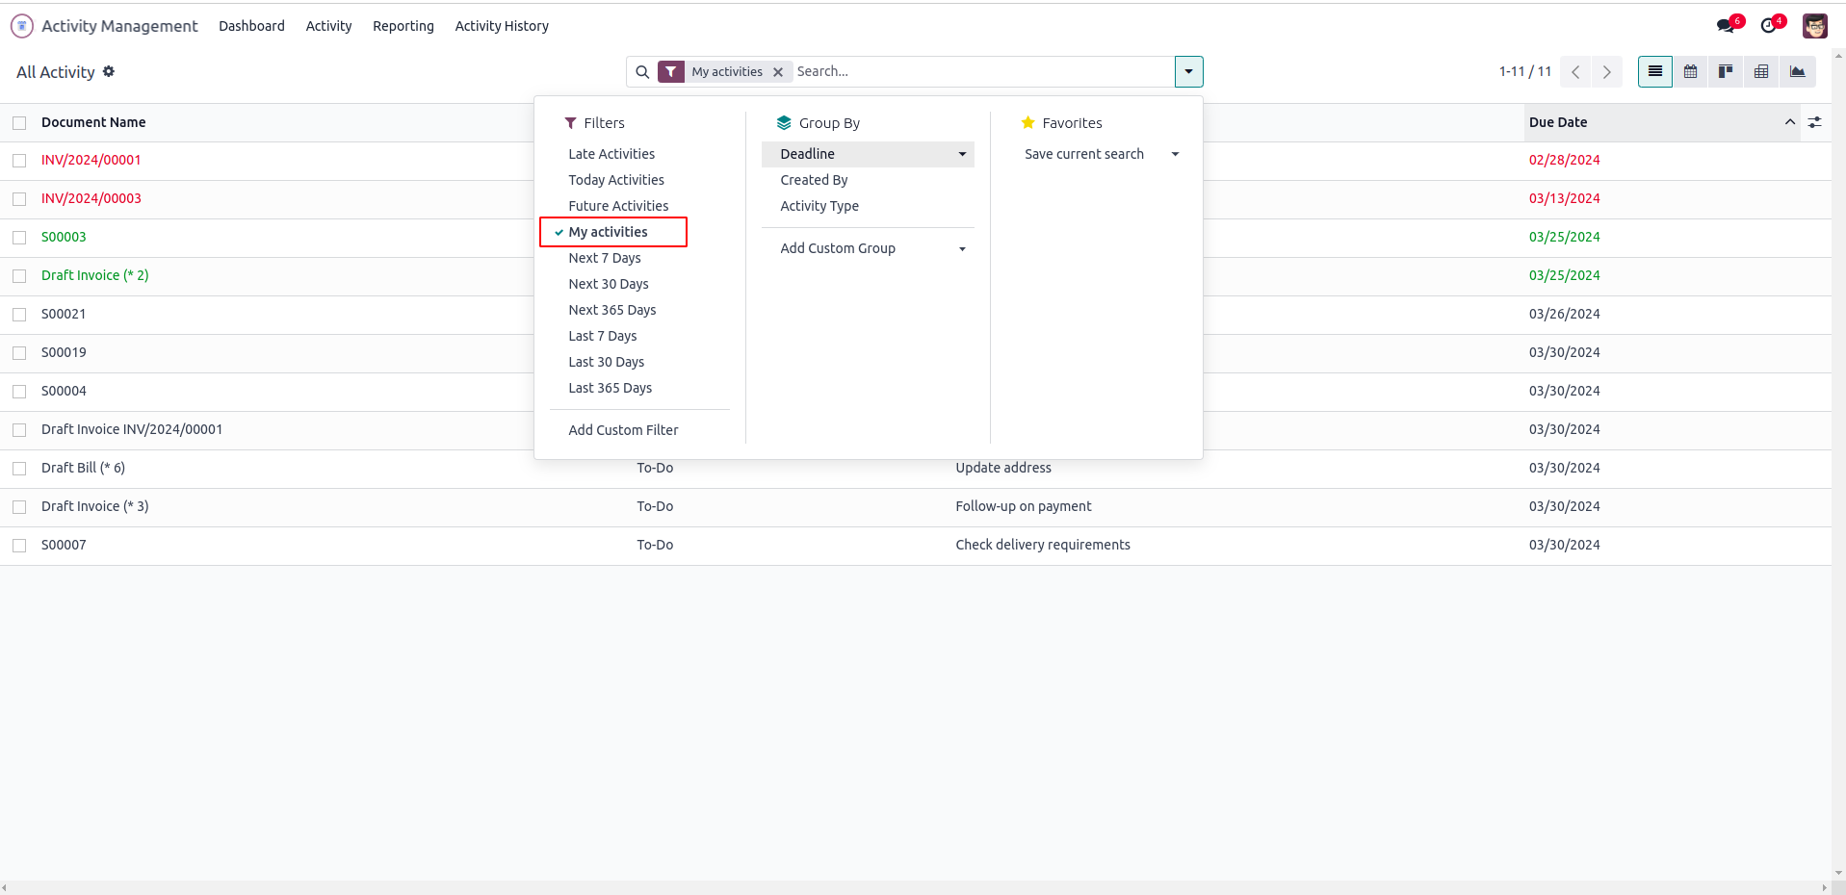Click Add Custom Filter
This screenshot has width=1846, height=895.
coord(623,430)
